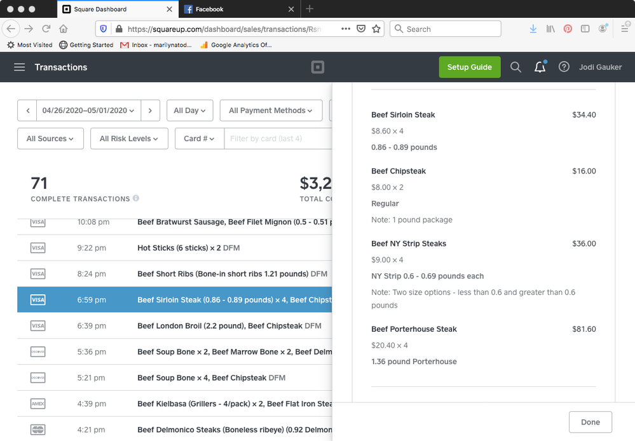Open the help question mark icon
This screenshot has height=441, width=635.
564,67
